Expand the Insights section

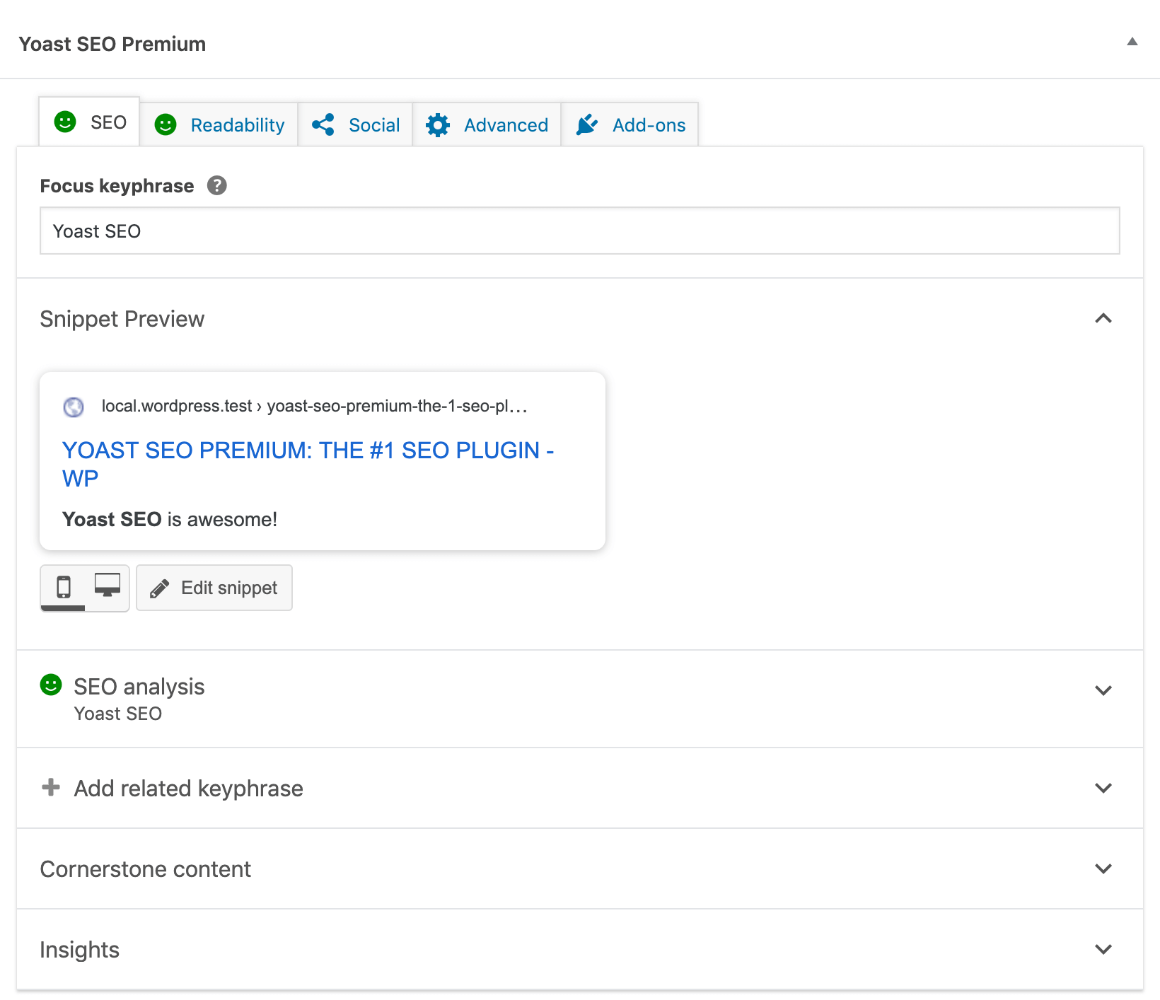pos(1103,949)
